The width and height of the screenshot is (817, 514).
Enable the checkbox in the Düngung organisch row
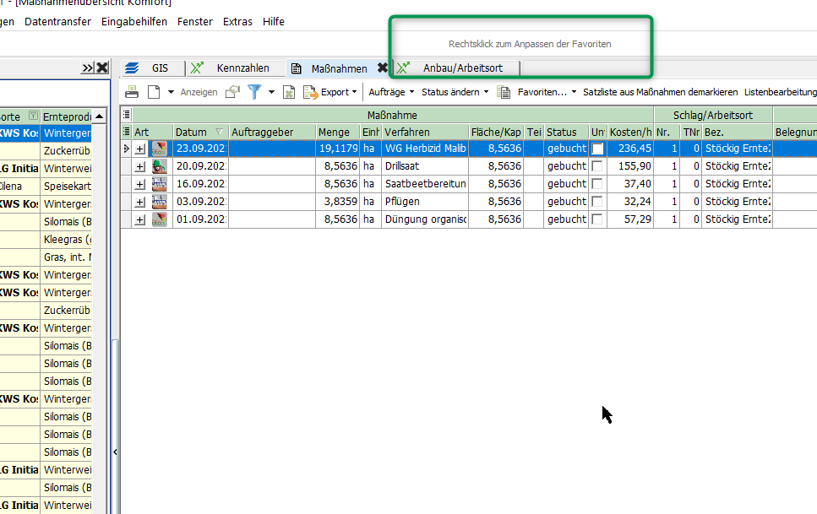click(597, 219)
